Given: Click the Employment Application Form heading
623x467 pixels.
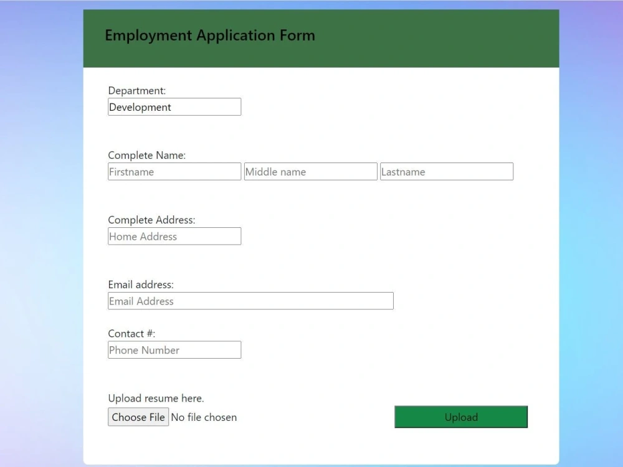Looking at the screenshot, I should pyautogui.click(x=210, y=35).
